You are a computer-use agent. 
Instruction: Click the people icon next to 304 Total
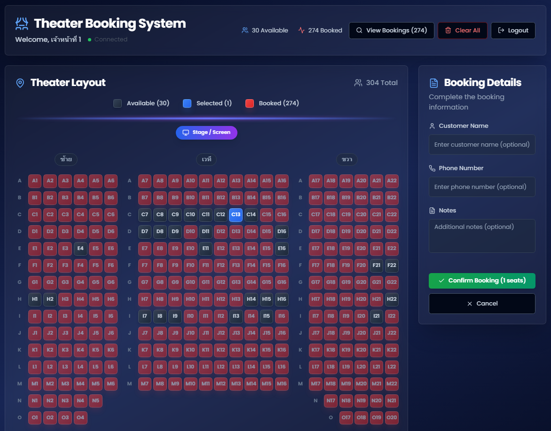click(x=358, y=82)
